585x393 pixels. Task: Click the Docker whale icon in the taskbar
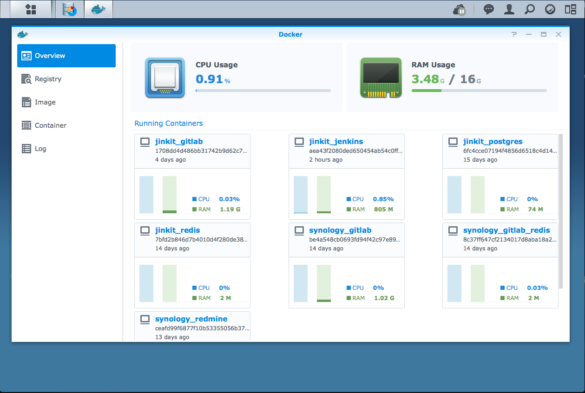coord(98,8)
